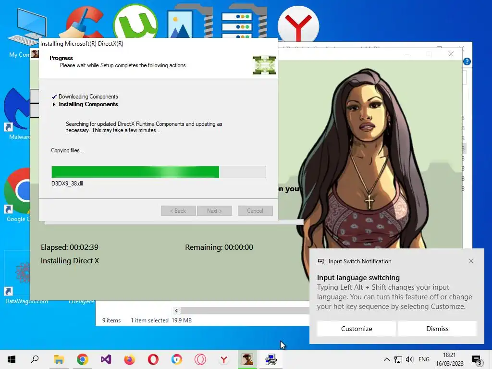Screen dimensions: 492x369
Task: Click the 'Downloading Components' step
Action: tap(88, 97)
